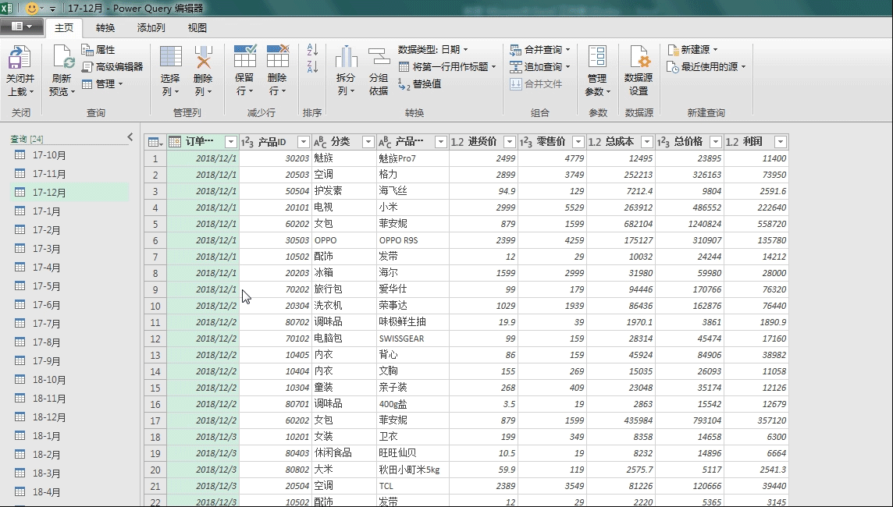The image size is (893, 507).
Task: Switch to the View (视图) tab
Action: click(x=197, y=28)
